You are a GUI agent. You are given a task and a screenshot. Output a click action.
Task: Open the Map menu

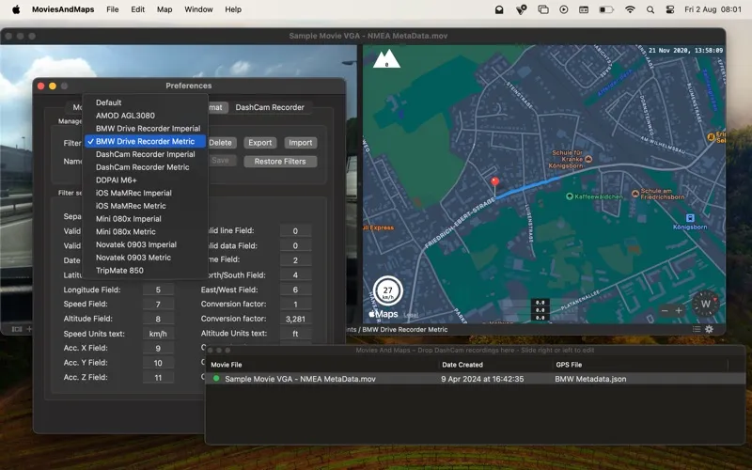click(164, 9)
